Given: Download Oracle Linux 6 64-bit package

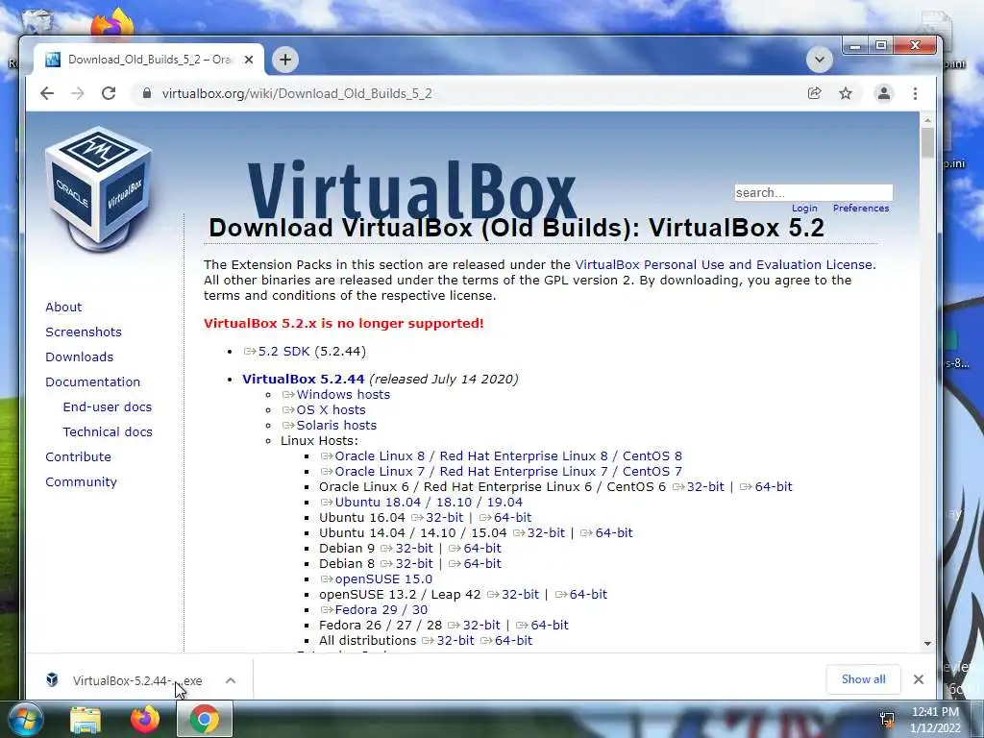Looking at the screenshot, I should (x=766, y=487).
